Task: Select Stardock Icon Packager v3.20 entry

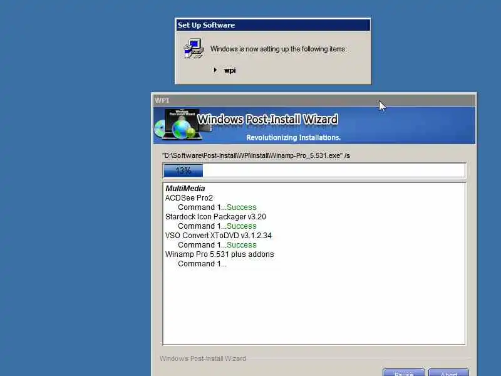Action: pyautogui.click(x=215, y=217)
